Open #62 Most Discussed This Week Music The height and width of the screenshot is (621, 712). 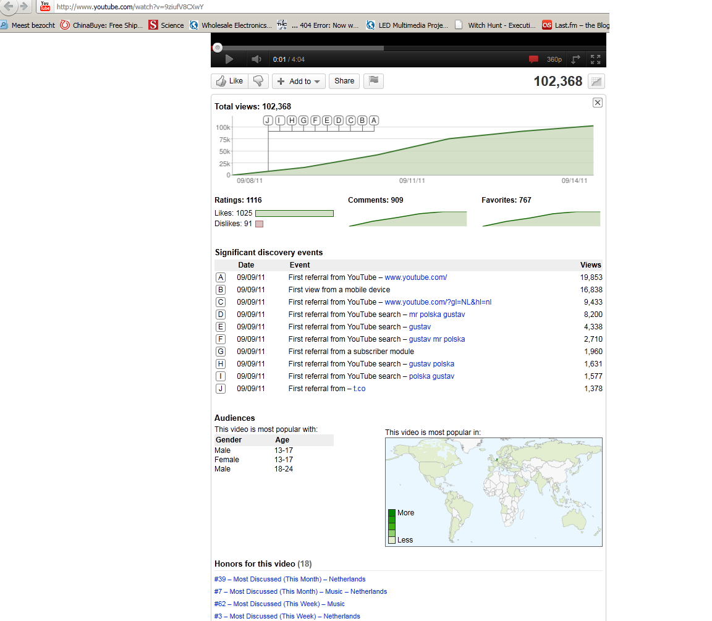(x=279, y=604)
